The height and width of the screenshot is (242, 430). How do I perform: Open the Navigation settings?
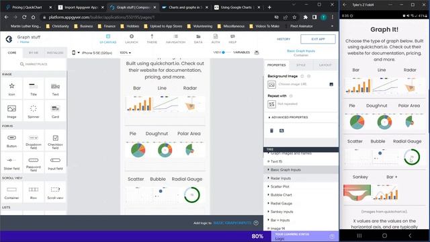[x=175, y=39]
